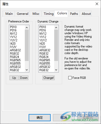Select RGB555 in Dynamic Change list

pos(46,64)
